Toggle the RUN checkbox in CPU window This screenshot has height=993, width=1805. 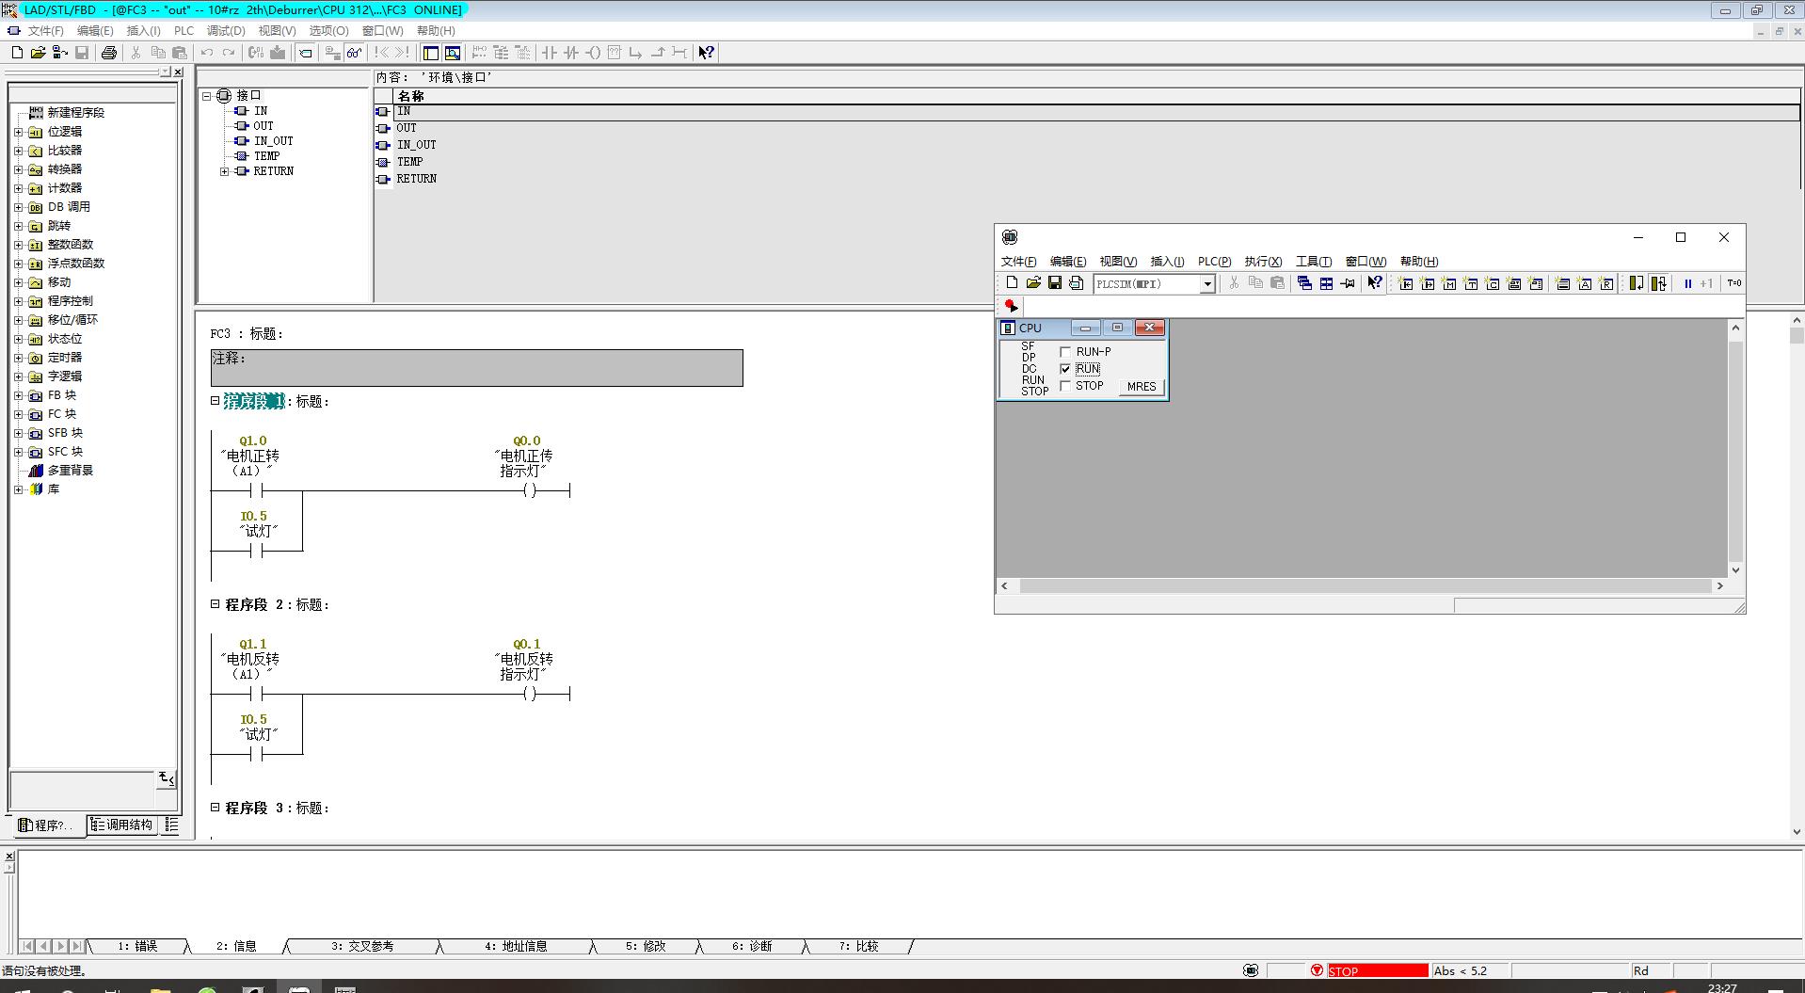pyautogui.click(x=1065, y=369)
